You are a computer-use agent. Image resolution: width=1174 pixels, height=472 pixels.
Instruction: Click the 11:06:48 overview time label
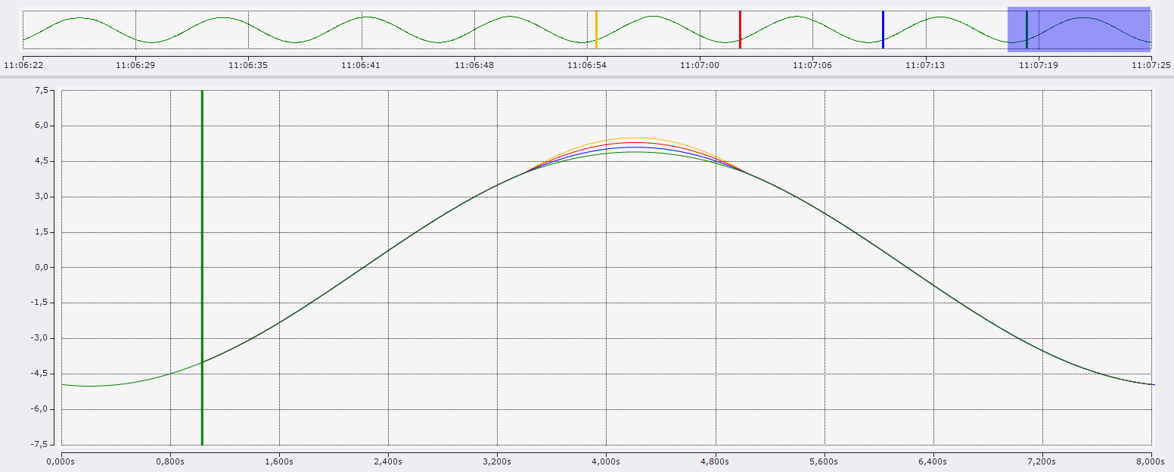point(474,65)
